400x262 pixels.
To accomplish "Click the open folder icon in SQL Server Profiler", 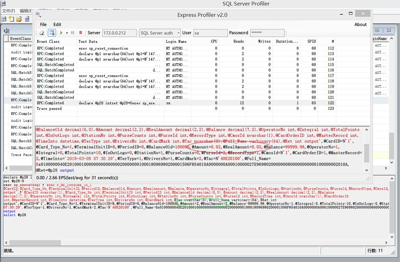I will pos(19,19).
